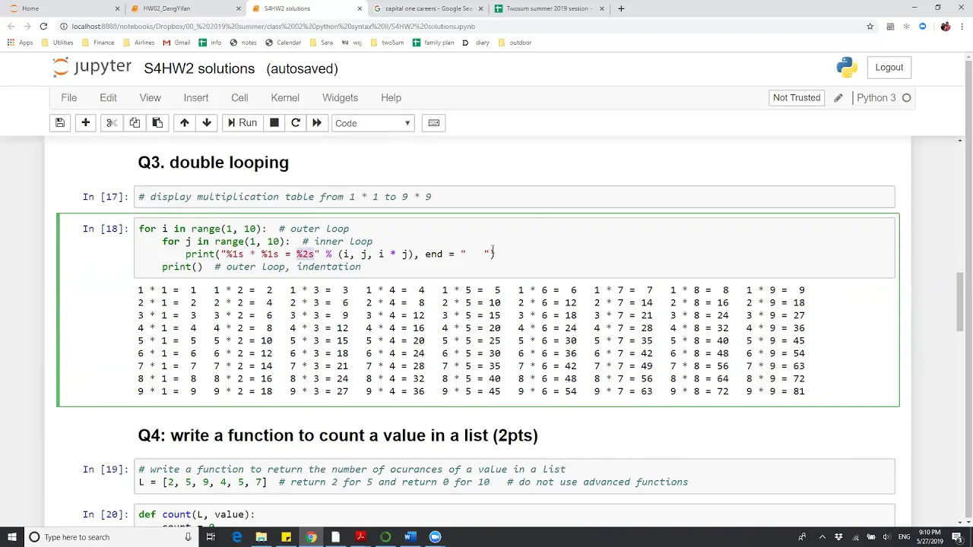Switch to Twosum summer 2019 session tab

point(550,8)
